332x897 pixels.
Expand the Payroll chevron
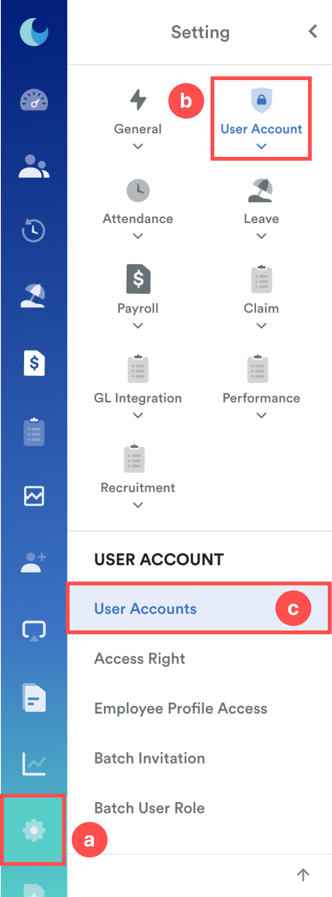point(138,326)
